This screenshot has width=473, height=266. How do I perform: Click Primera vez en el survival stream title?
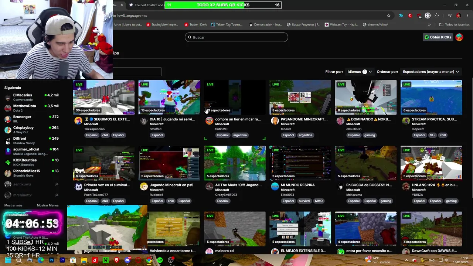click(107, 185)
